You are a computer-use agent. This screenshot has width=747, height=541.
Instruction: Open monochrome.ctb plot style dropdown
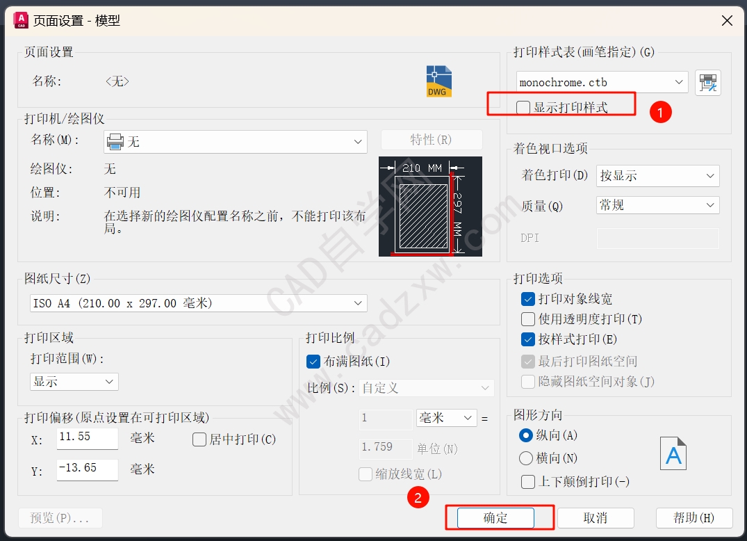pos(602,82)
